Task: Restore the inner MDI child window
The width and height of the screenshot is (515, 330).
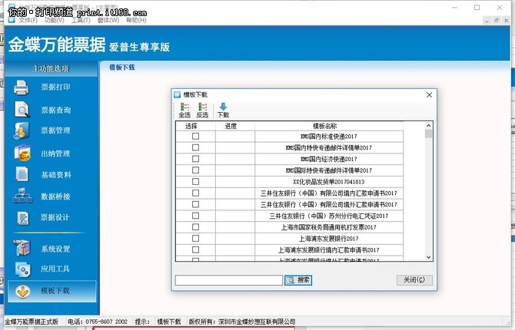Action: tap(497, 21)
